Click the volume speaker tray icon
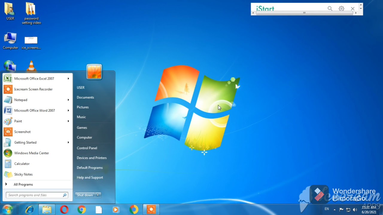 tap(355, 210)
